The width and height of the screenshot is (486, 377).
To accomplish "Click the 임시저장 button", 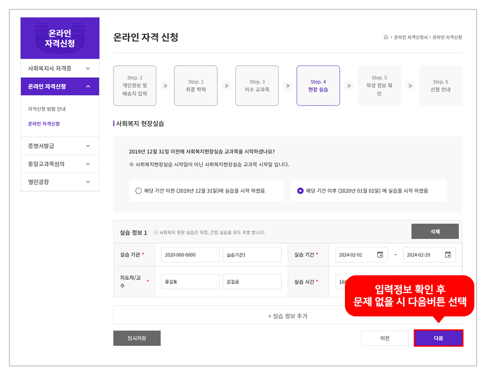I will coord(137,338).
